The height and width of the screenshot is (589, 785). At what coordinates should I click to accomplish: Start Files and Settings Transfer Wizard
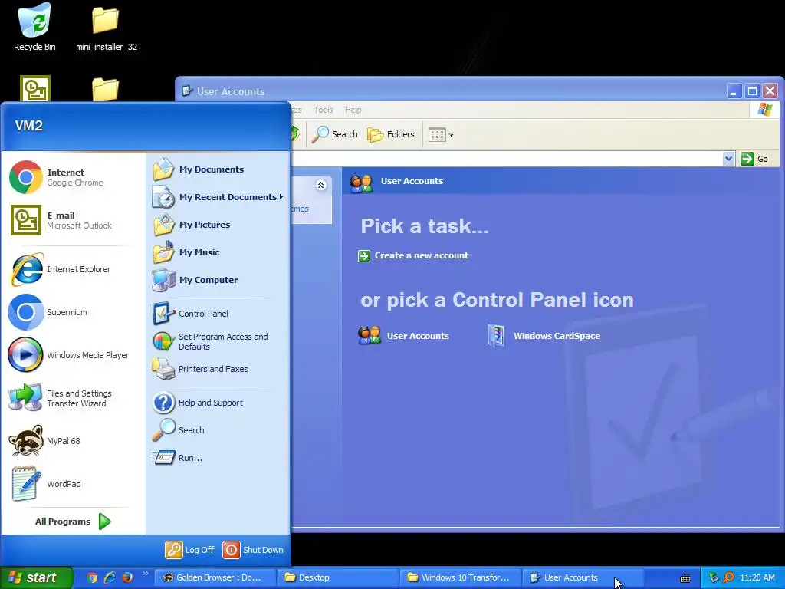coord(73,398)
